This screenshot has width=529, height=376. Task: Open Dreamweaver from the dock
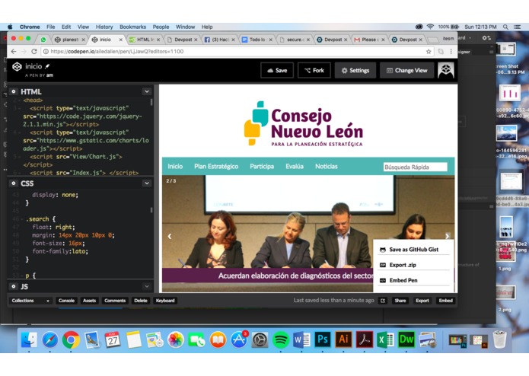point(406,339)
